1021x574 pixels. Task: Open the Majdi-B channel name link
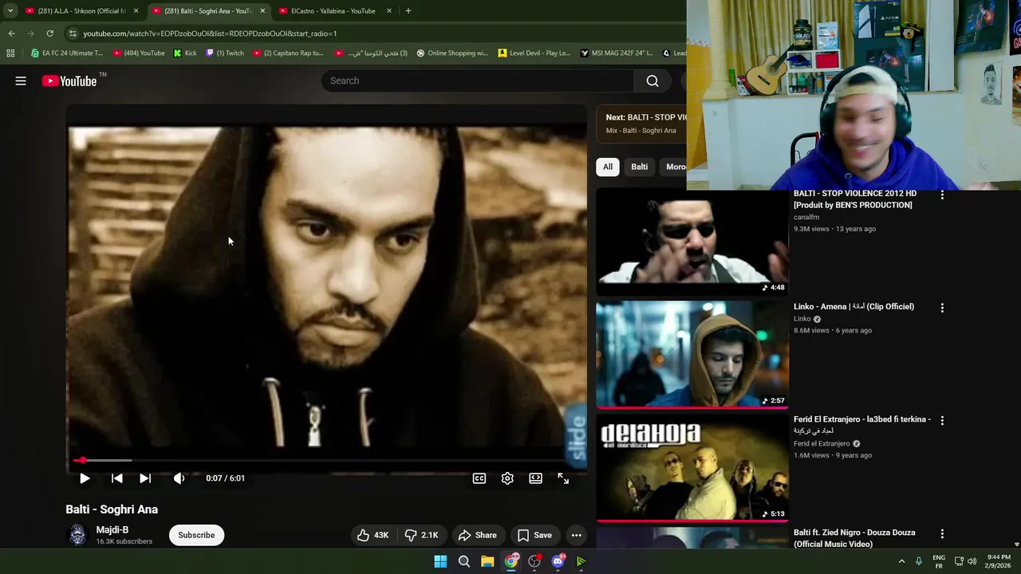(112, 529)
